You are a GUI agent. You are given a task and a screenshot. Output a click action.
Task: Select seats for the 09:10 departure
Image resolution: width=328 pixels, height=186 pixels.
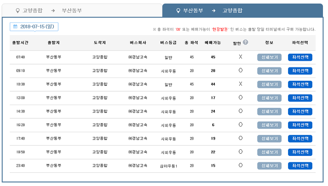pos(300,71)
